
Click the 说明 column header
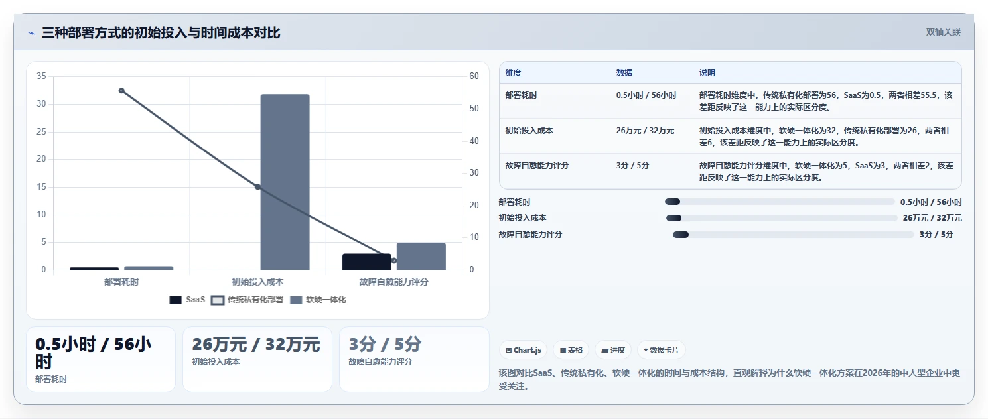(x=707, y=73)
